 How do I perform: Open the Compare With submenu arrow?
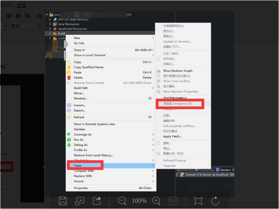click(x=153, y=171)
